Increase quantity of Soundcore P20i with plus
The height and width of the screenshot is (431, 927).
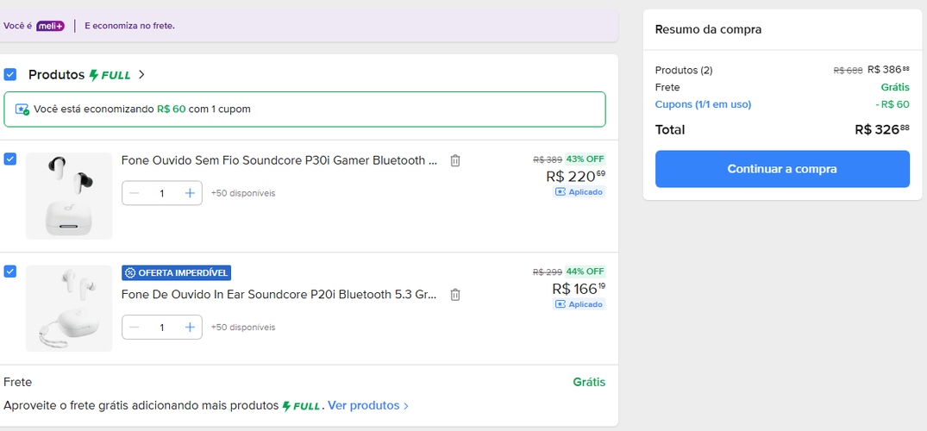tap(190, 327)
